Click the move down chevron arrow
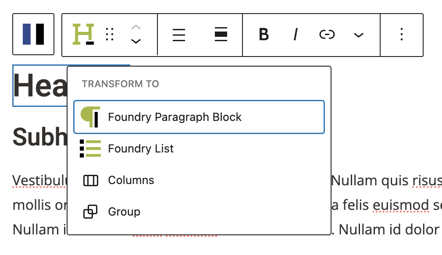442x255 pixels. click(x=136, y=42)
